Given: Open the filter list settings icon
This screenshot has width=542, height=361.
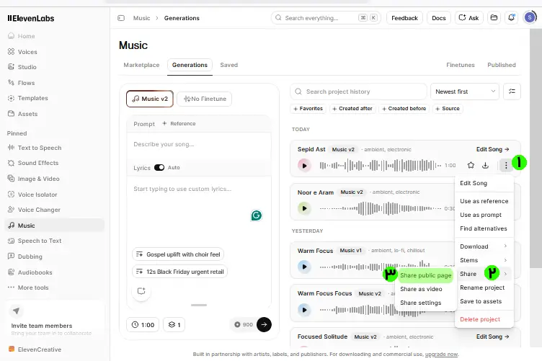Looking at the screenshot, I should (512, 92).
